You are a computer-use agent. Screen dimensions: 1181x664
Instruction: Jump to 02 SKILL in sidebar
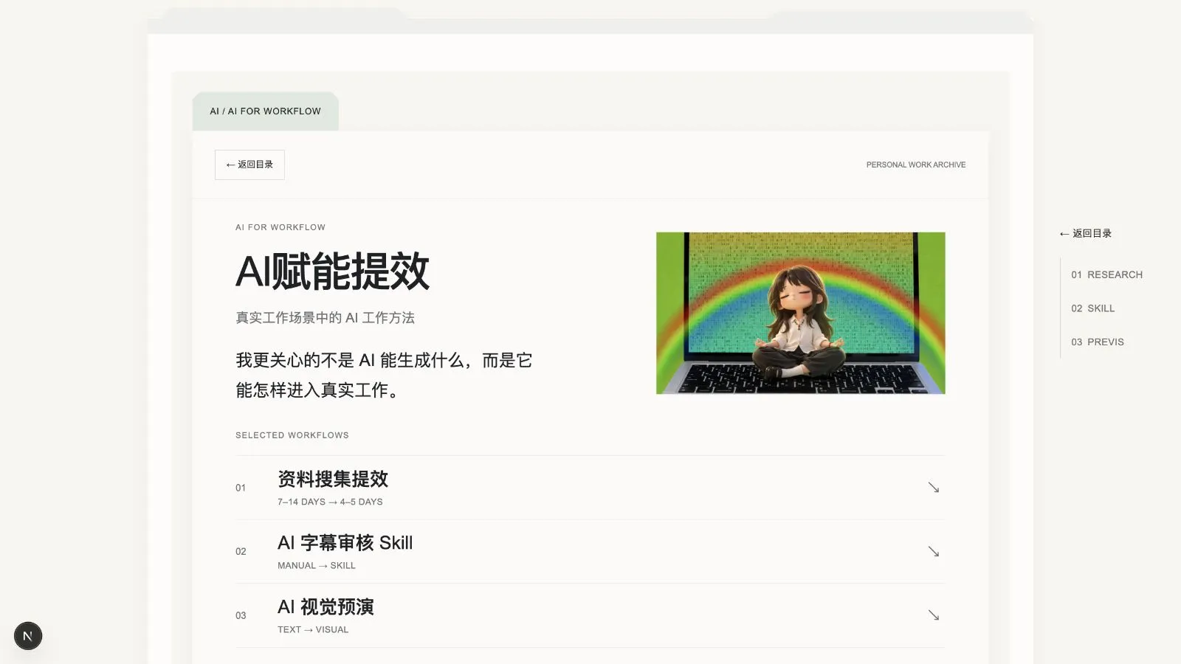(x=1092, y=308)
